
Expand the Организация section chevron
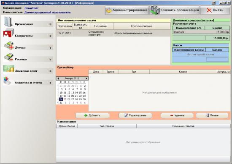click(51, 24)
